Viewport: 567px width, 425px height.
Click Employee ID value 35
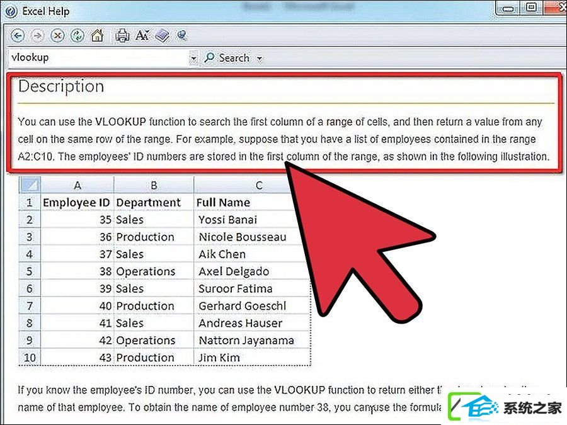(77, 220)
